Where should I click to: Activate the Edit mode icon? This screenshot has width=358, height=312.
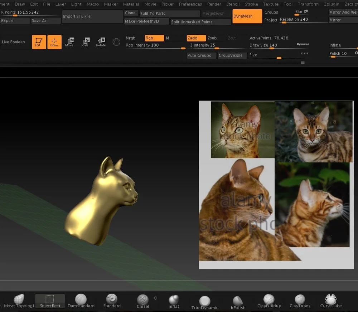tap(39, 42)
